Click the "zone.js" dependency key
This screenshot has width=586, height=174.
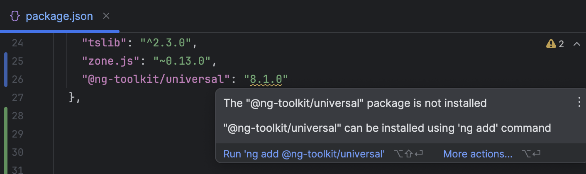110,61
